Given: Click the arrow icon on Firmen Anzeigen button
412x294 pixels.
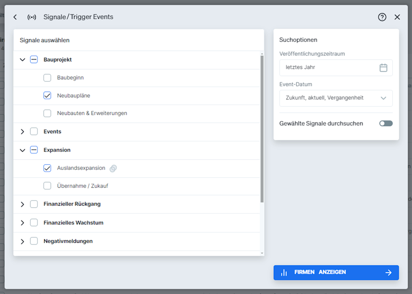Looking at the screenshot, I should 389,272.
